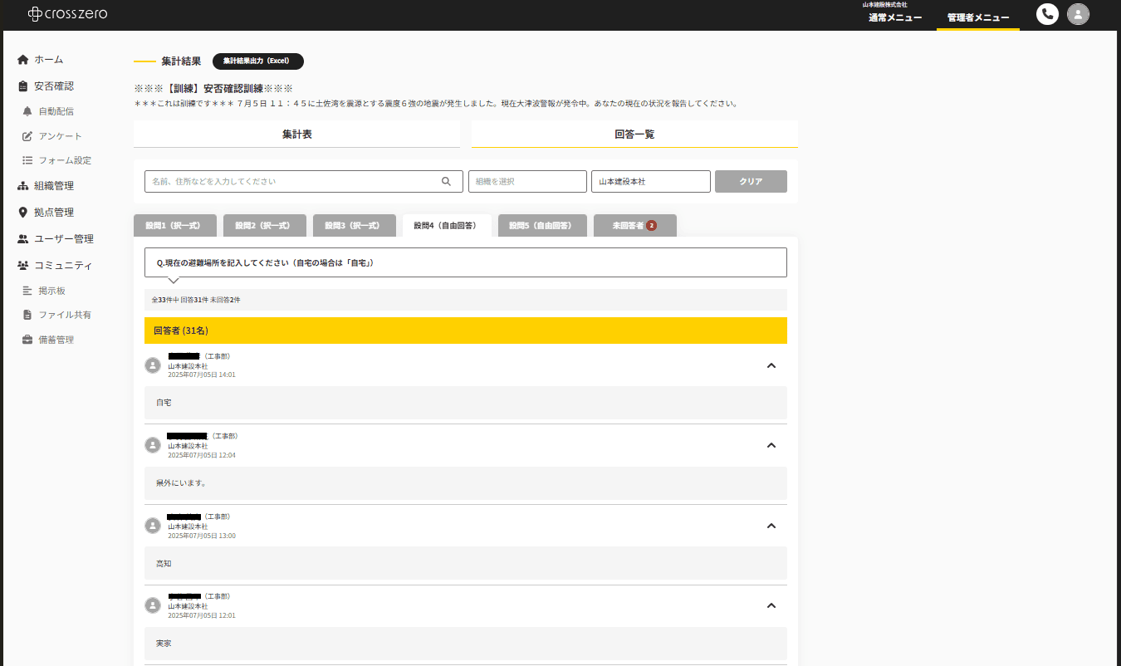Click the phone icon in header

pos(1047,14)
